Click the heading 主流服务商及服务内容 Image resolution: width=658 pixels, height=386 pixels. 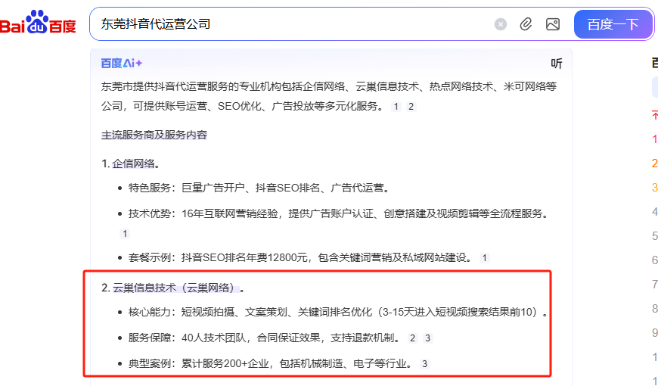154,135
